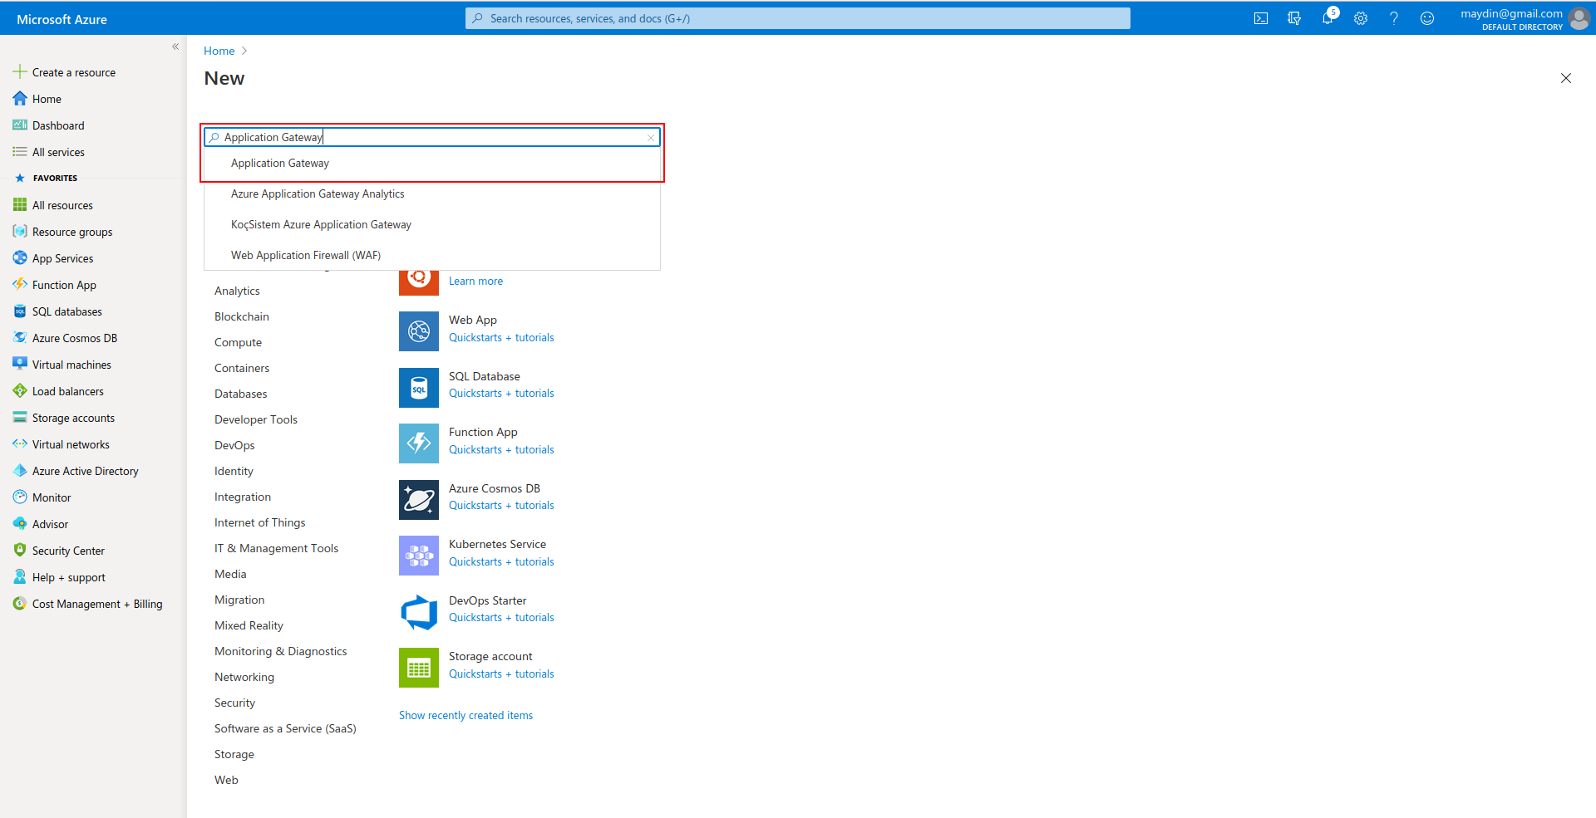
Task: Select Function App tile icon in list
Action: point(419,443)
